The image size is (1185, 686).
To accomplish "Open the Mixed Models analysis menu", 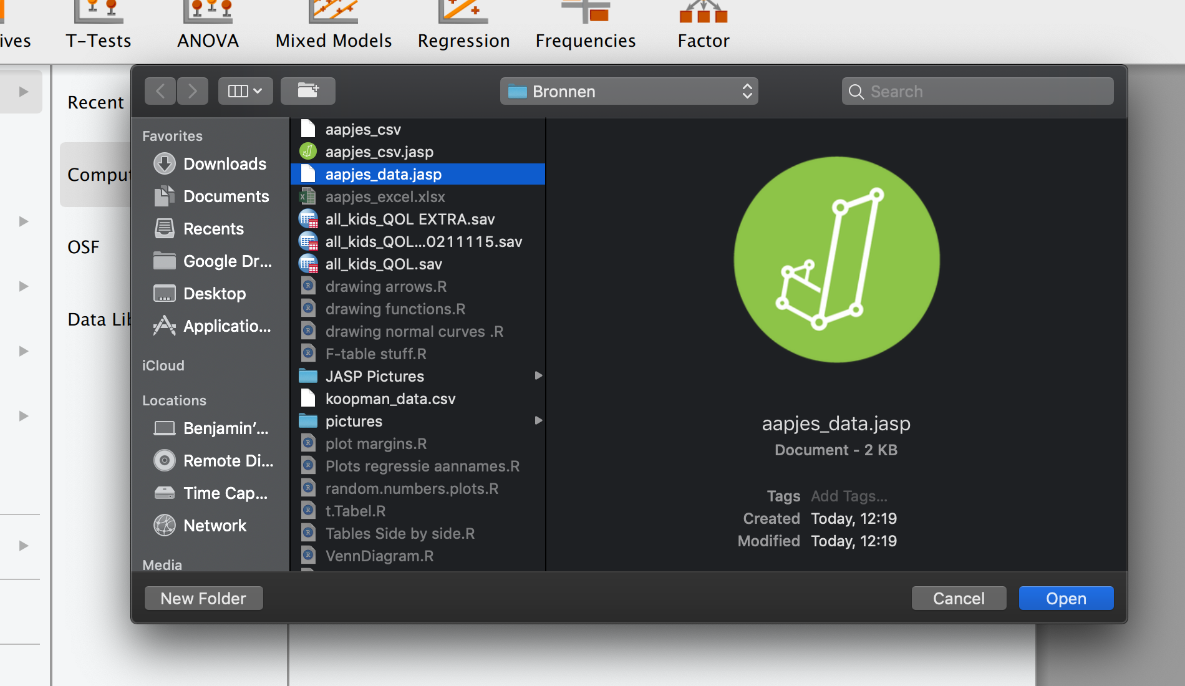I will point(334,26).
